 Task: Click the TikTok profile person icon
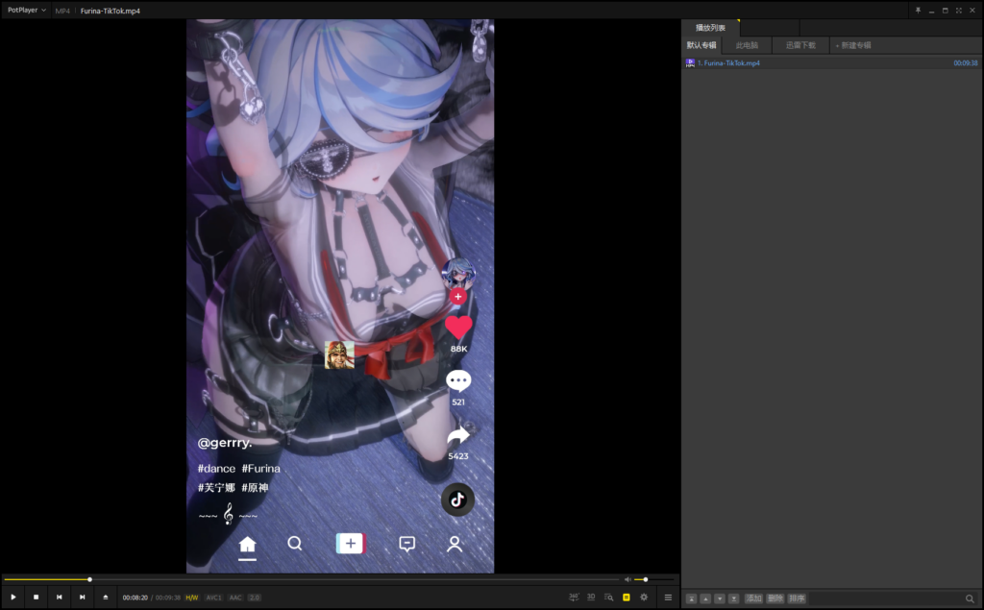(x=455, y=544)
